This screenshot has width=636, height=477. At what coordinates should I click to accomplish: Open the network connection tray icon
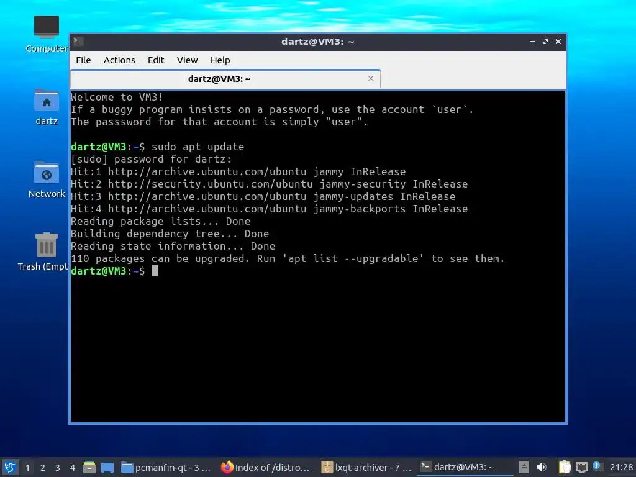(x=581, y=467)
